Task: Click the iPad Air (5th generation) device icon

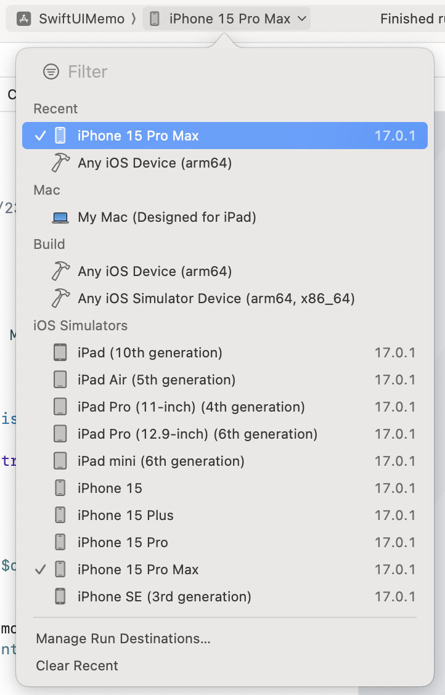Action: pyautogui.click(x=60, y=380)
